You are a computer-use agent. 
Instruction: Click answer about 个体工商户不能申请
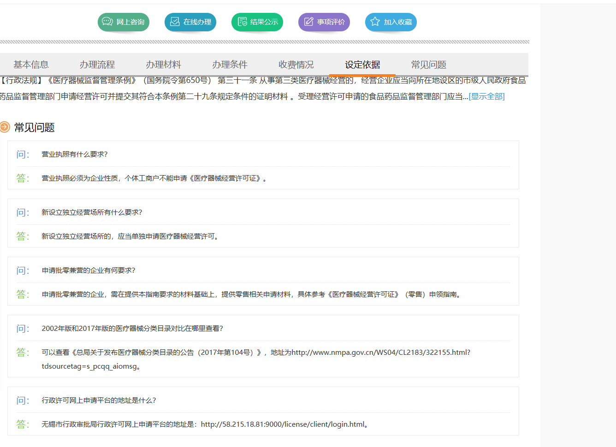pos(154,178)
